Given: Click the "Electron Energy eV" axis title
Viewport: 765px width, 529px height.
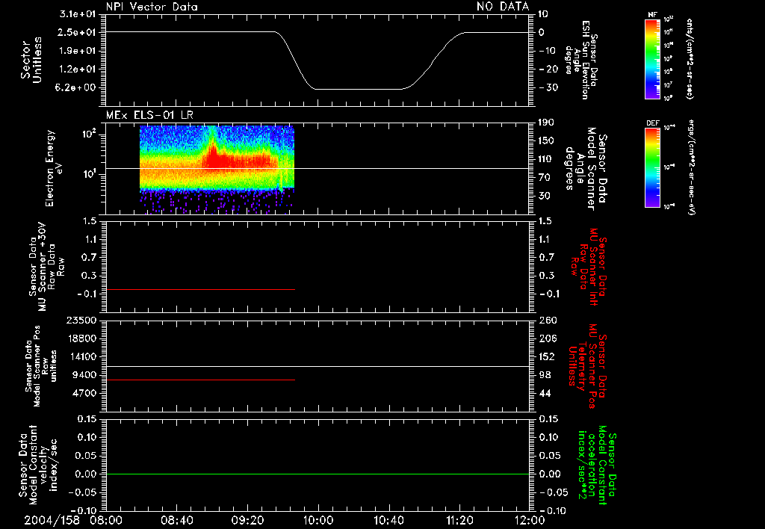Looking at the screenshot, I should [x=54, y=168].
